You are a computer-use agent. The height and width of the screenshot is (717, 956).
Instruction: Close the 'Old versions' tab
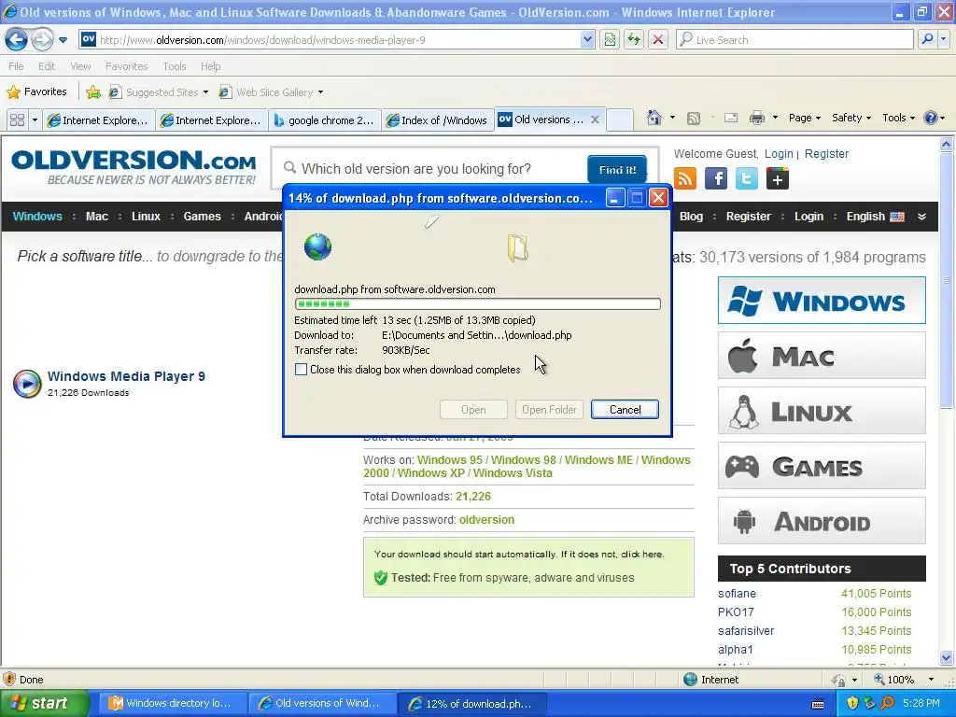tap(595, 119)
